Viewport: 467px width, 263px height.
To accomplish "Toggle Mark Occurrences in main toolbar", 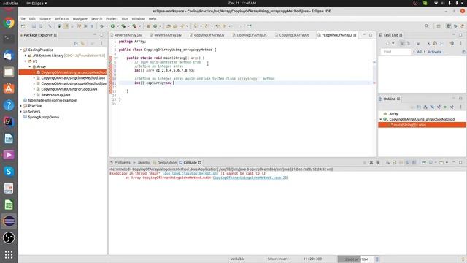I will click(x=66, y=26).
